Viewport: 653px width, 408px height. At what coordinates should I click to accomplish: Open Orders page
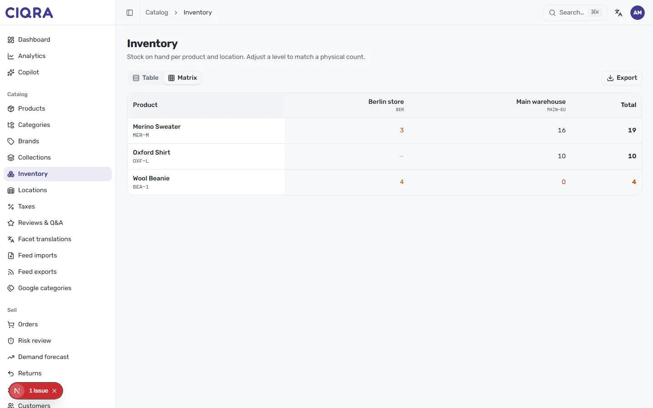tap(58, 325)
